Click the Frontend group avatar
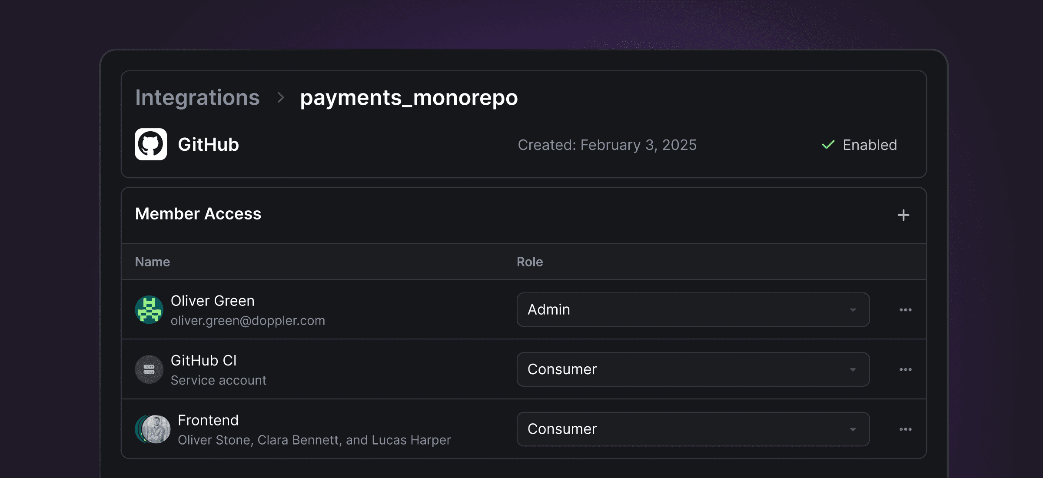 [153, 429]
